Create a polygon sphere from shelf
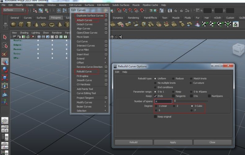 (13, 25)
